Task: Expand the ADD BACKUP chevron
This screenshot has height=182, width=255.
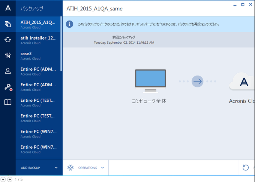Action: 56,167
